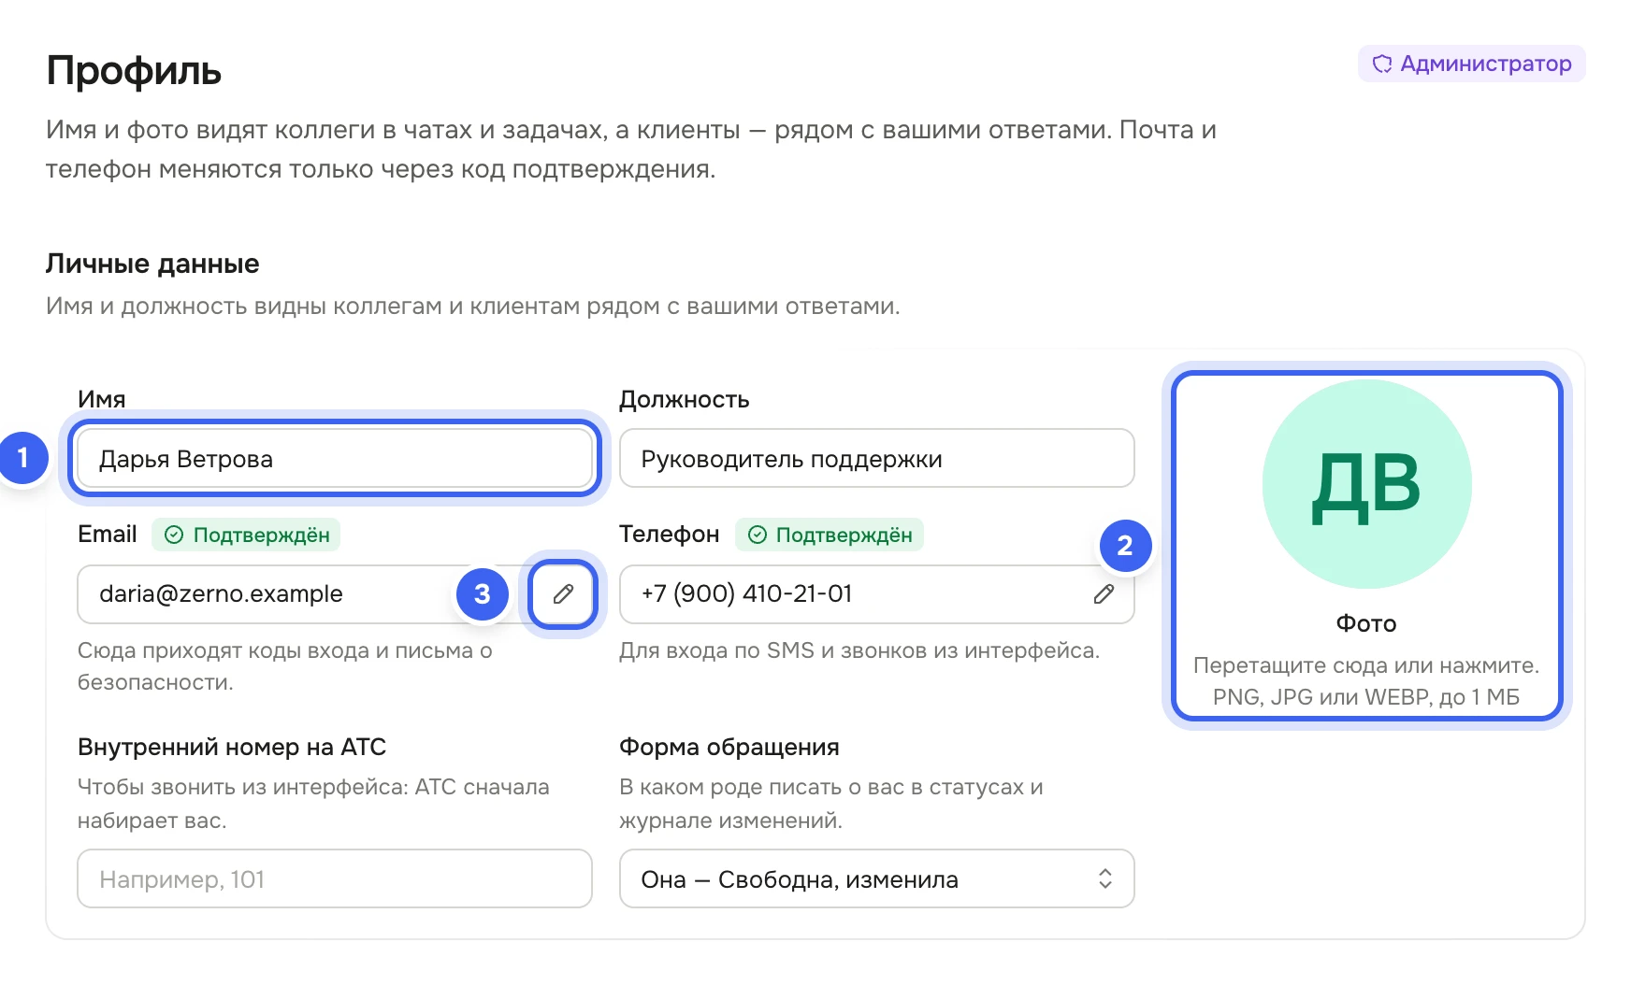The height and width of the screenshot is (985, 1631).
Task: Click the text 'PNG, JPG или WEBP, до 1 МБ'
Action: [1366, 697]
